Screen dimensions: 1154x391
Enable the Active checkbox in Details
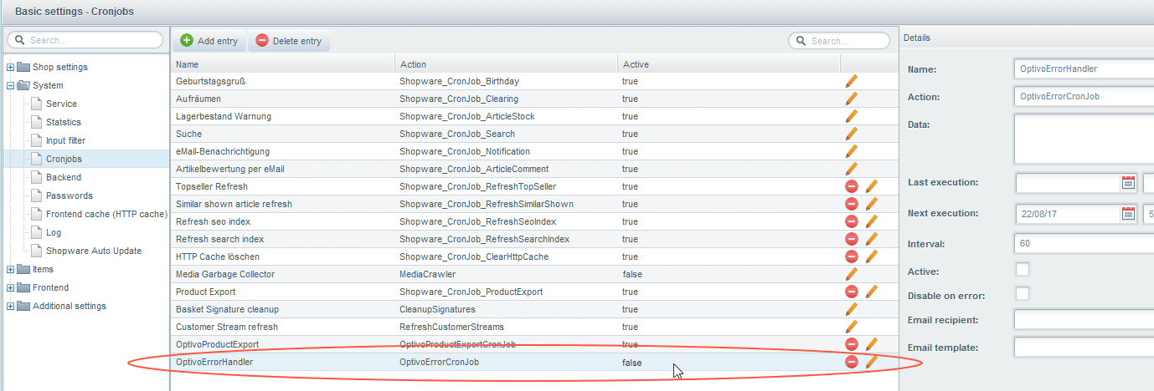tap(1022, 270)
